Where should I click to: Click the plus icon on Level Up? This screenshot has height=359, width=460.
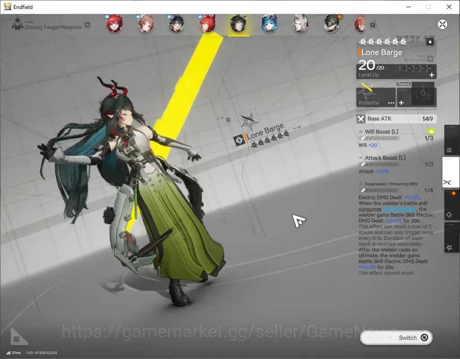(432, 75)
